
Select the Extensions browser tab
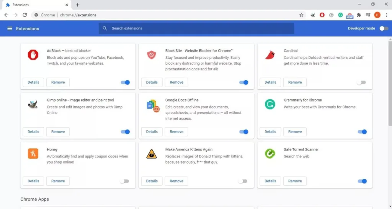tap(36, 5)
